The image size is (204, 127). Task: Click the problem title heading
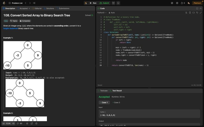(37, 15)
